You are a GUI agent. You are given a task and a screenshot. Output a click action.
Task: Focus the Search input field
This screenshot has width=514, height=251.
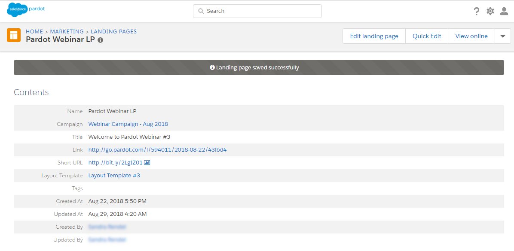click(257, 11)
